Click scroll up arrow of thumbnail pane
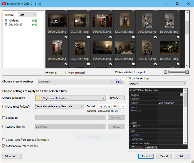Image resolution: width=194 pixels, height=163 pixels. (187, 12)
